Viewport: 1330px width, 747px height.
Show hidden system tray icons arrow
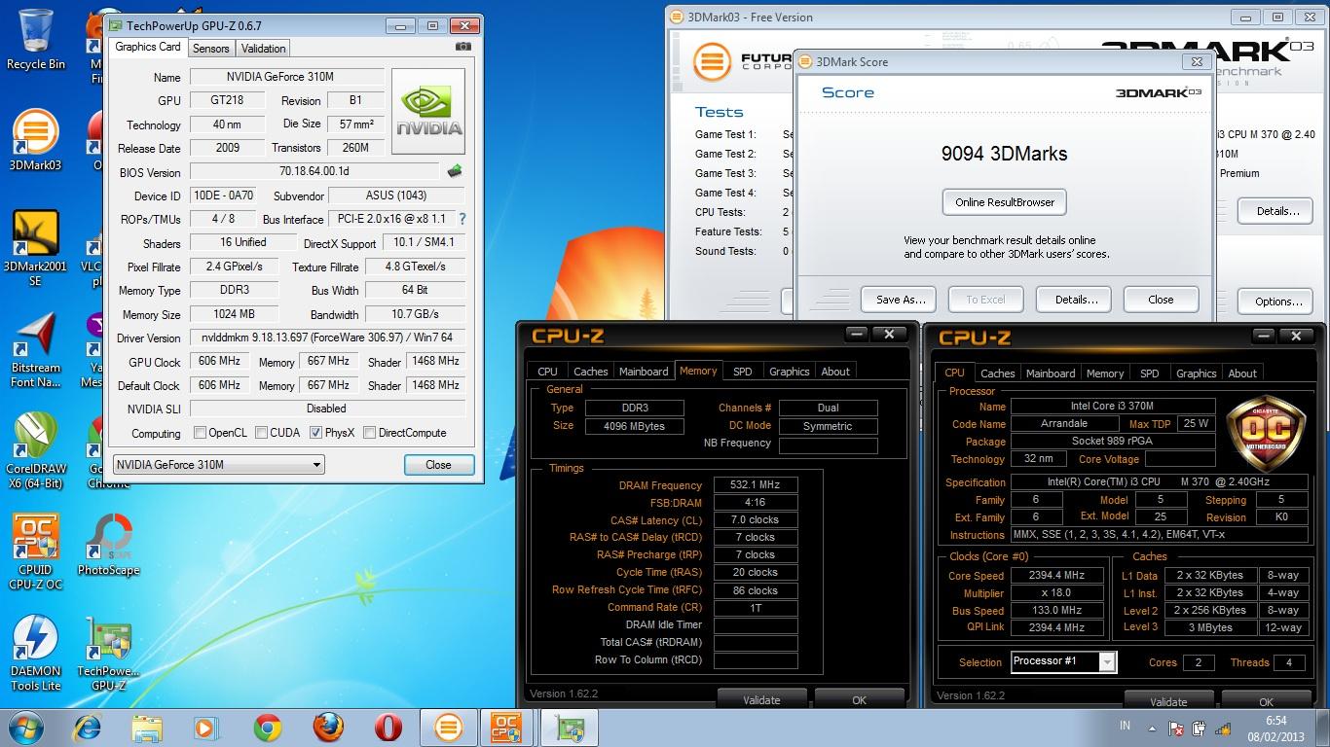point(1154,727)
